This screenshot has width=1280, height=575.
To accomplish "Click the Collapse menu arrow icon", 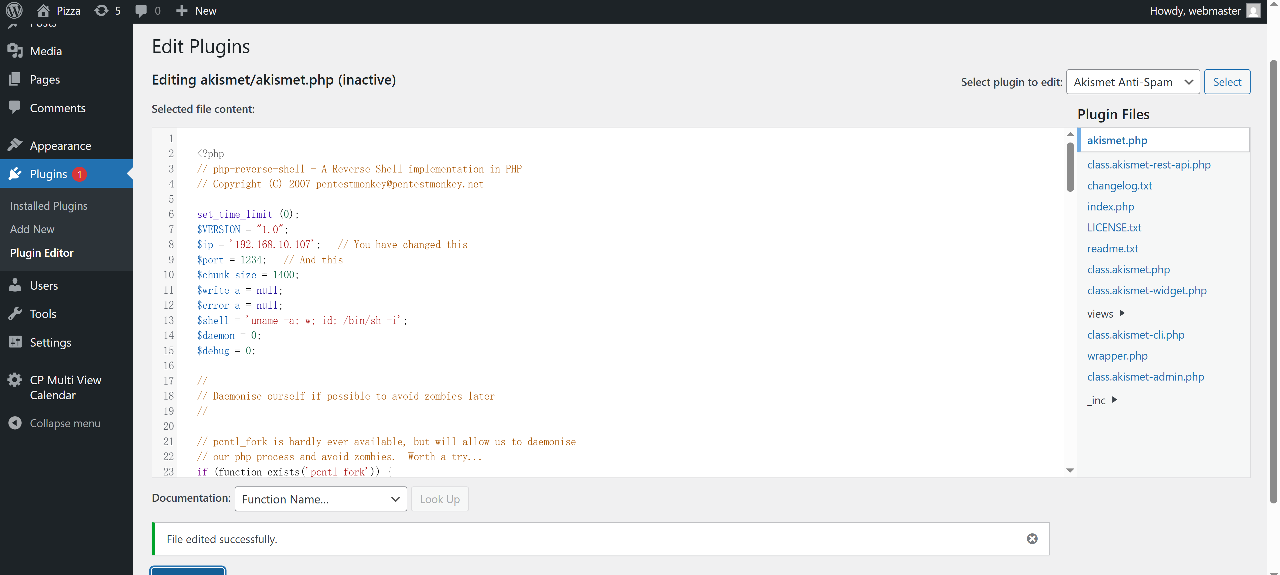I will point(15,423).
